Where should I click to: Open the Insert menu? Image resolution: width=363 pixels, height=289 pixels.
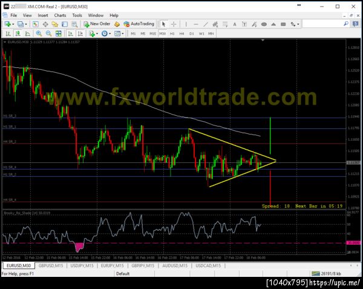[43, 15]
